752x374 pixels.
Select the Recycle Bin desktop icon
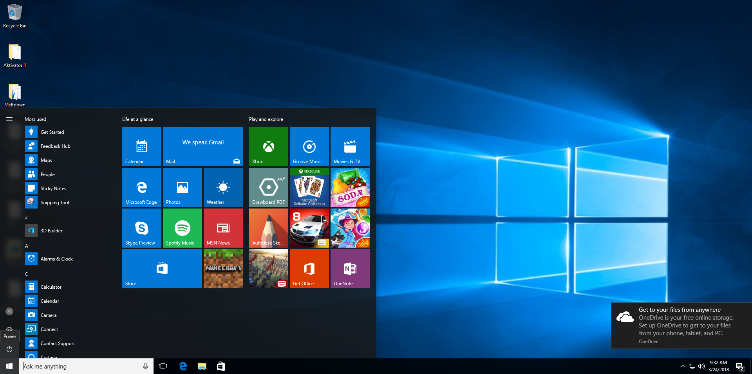tap(15, 16)
